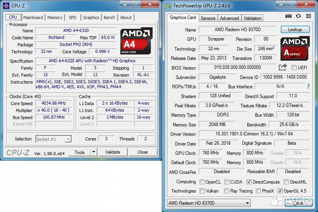Screen dimensions: 318x212
Task: Toggle the PhysX checkbox
Action: coord(258,191)
